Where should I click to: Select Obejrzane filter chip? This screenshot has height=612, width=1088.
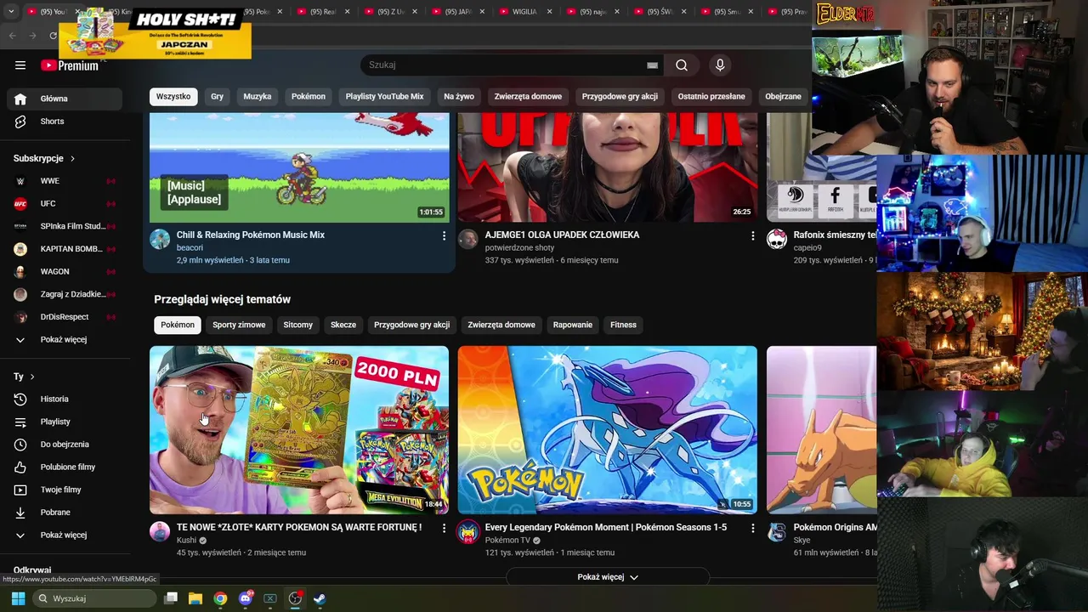(x=783, y=96)
